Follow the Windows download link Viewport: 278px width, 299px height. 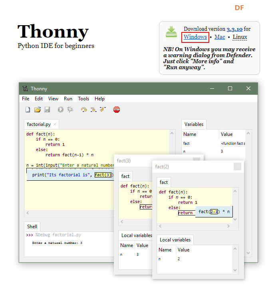[x=195, y=37]
